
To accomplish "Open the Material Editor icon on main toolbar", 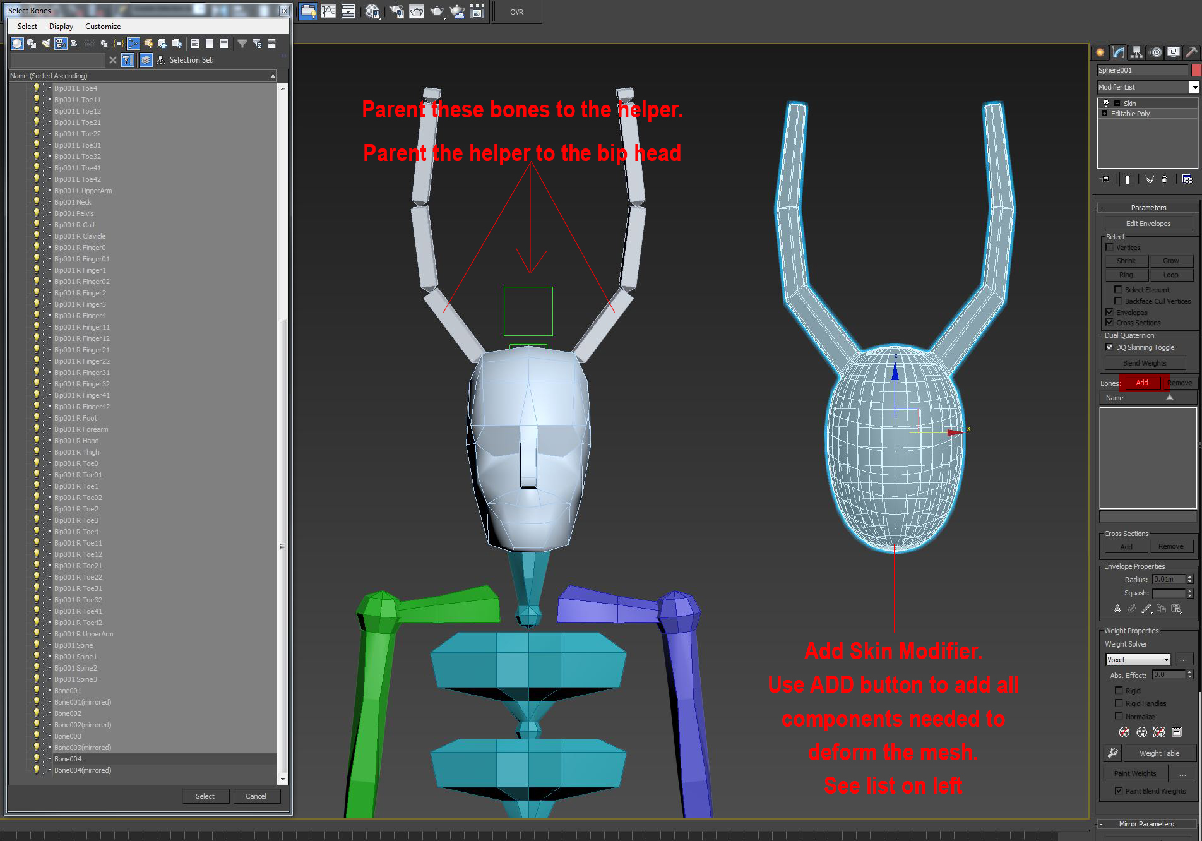I will [372, 11].
